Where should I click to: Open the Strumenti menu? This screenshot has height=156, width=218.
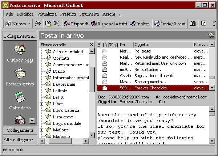click(x=89, y=14)
